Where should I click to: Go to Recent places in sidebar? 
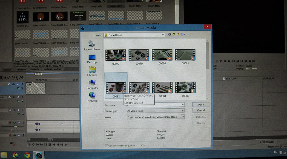[92, 45]
